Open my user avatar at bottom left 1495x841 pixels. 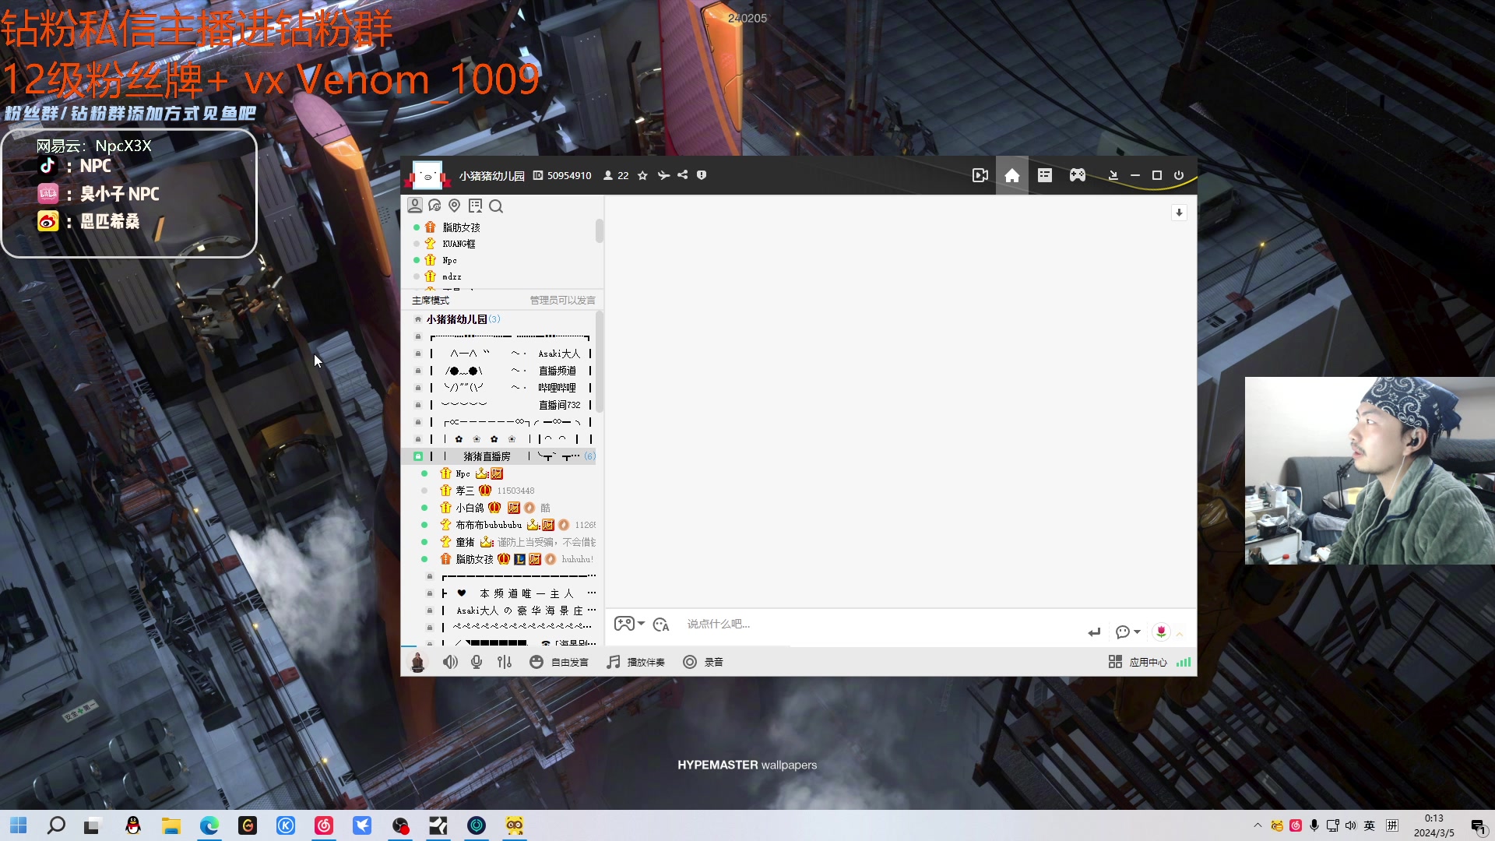[417, 662]
